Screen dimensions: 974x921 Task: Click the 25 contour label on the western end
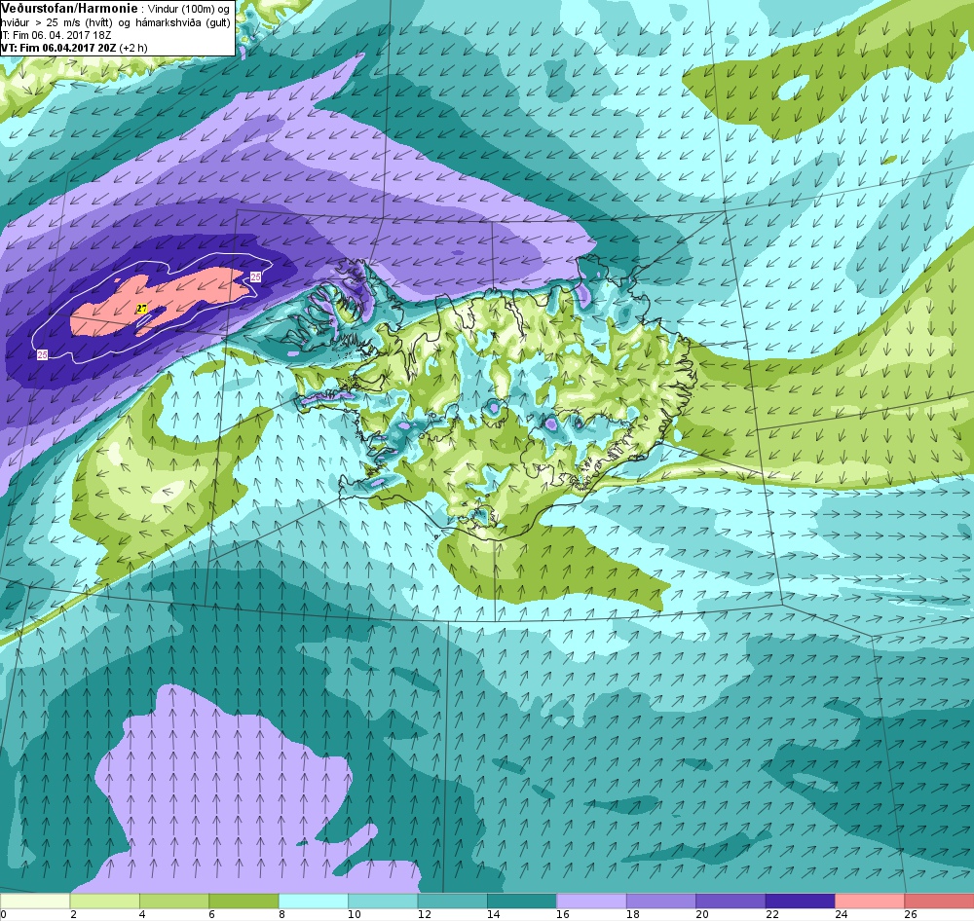42,354
